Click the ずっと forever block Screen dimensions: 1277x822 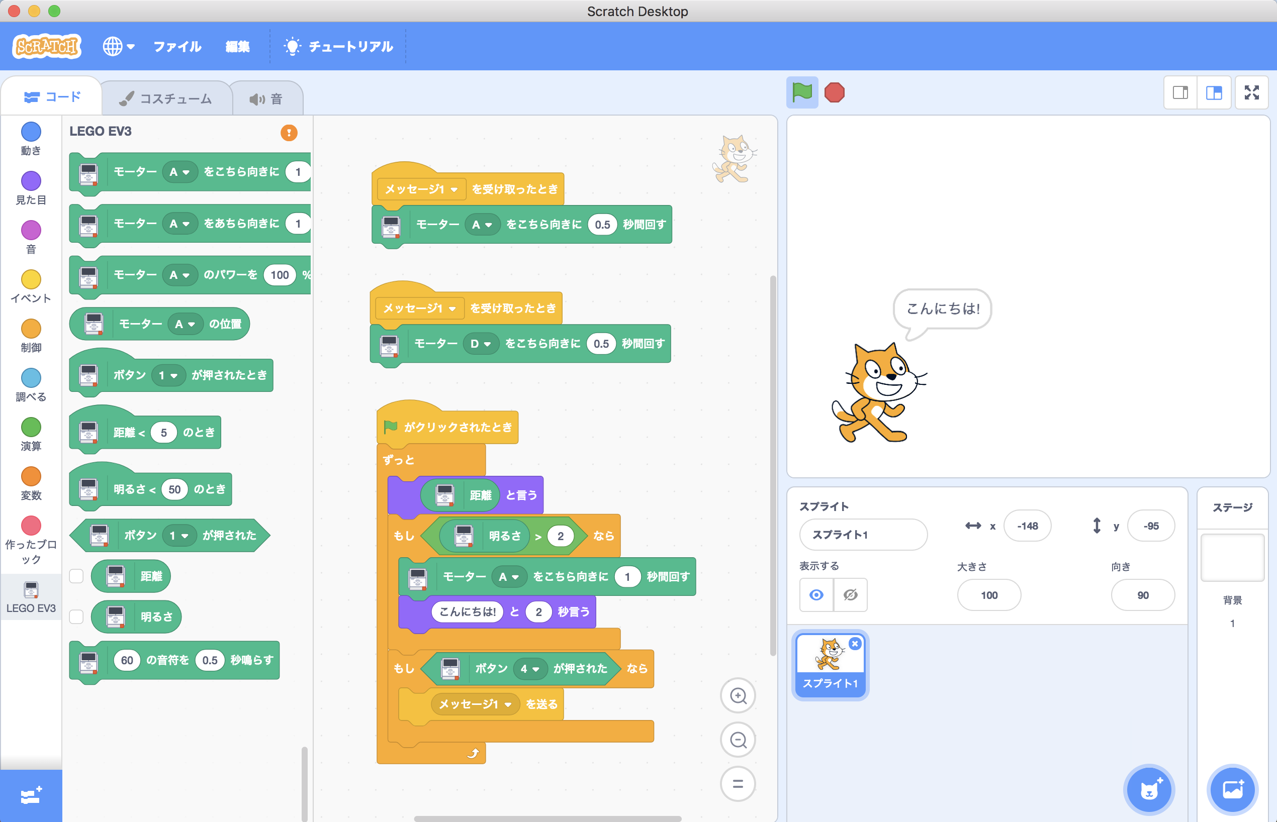tap(398, 460)
